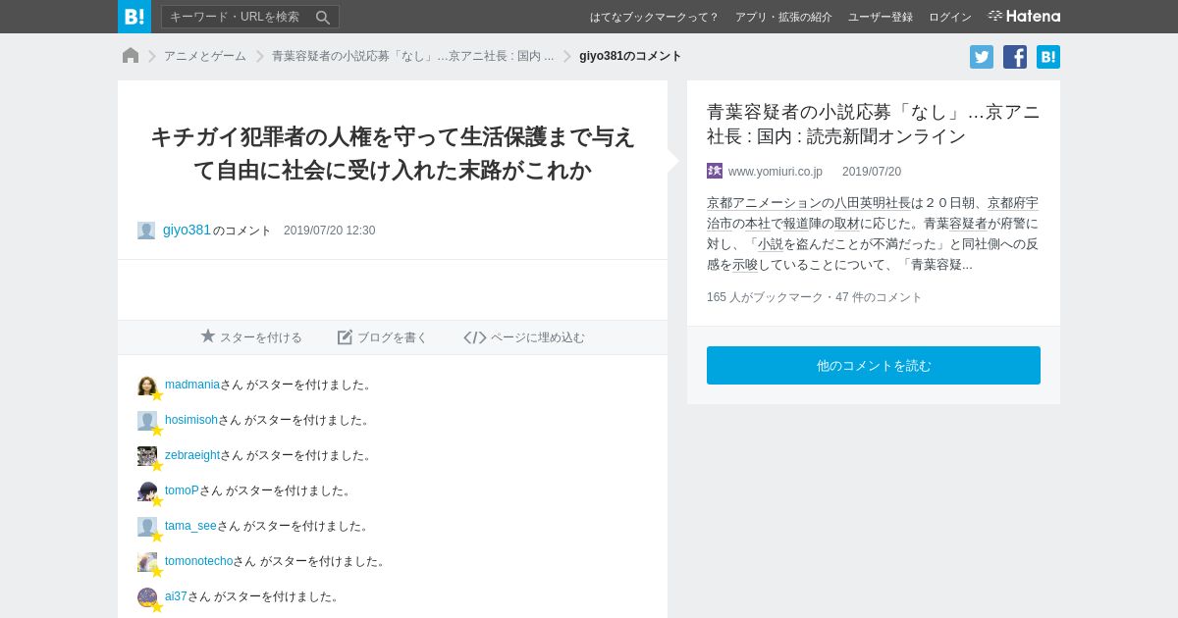The height and width of the screenshot is (618, 1178).
Task: Click Yomiuri favicon icon
Action: click(715, 171)
